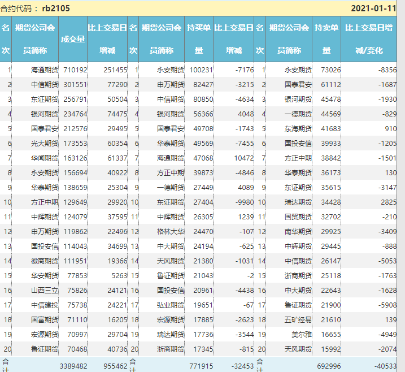Screen dimensions: 405x372
Task: Select long change 10472
Action: point(244,158)
